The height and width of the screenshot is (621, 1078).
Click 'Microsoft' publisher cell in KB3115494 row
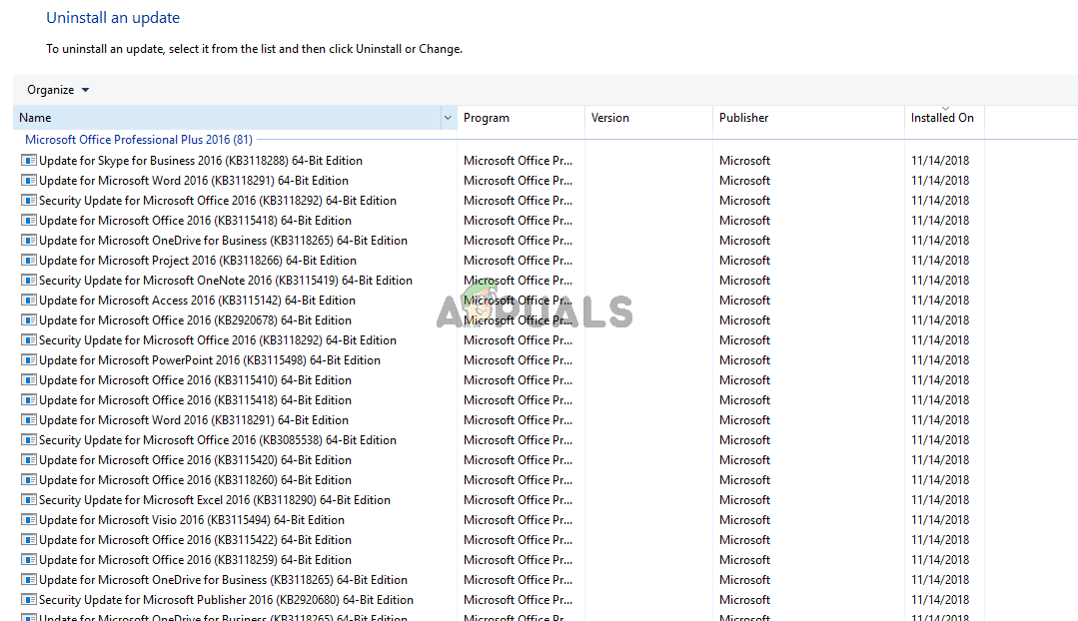click(744, 519)
